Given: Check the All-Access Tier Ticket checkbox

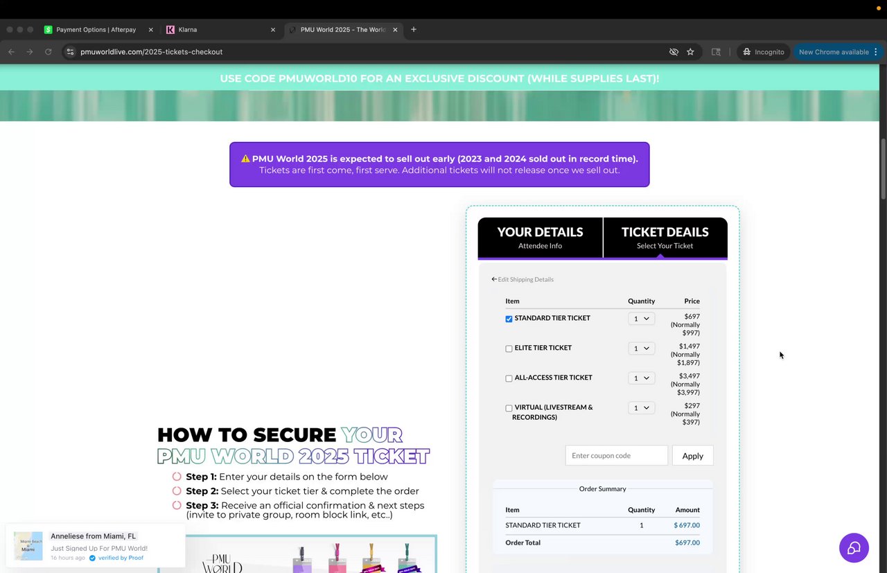Looking at the screenshot, I should click(x=509, y=378).
